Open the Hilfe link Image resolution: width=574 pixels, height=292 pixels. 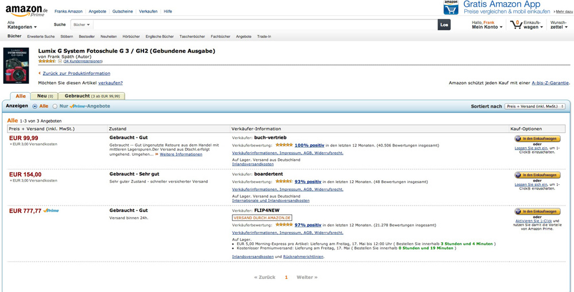[168, 11]
